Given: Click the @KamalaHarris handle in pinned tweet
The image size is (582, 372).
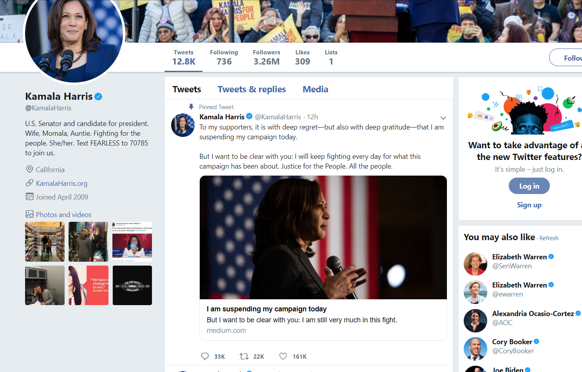Looking at the screenshot, I should pos(278,117).
